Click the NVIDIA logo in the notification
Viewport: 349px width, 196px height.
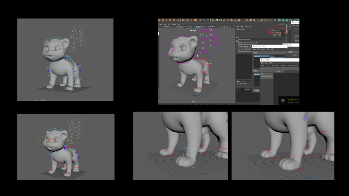pyautogui.click(x=283, y=100)
